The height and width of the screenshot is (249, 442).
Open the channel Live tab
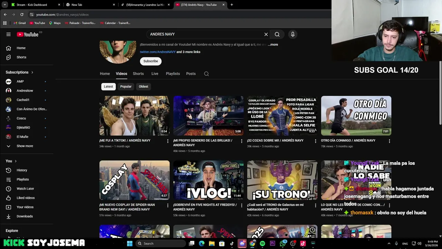155,74
